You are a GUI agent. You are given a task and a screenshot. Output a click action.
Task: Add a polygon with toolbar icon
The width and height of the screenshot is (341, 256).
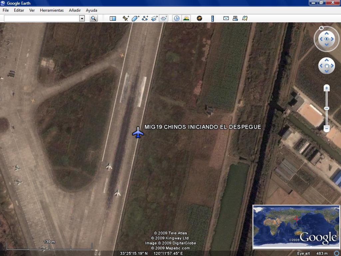135,18
